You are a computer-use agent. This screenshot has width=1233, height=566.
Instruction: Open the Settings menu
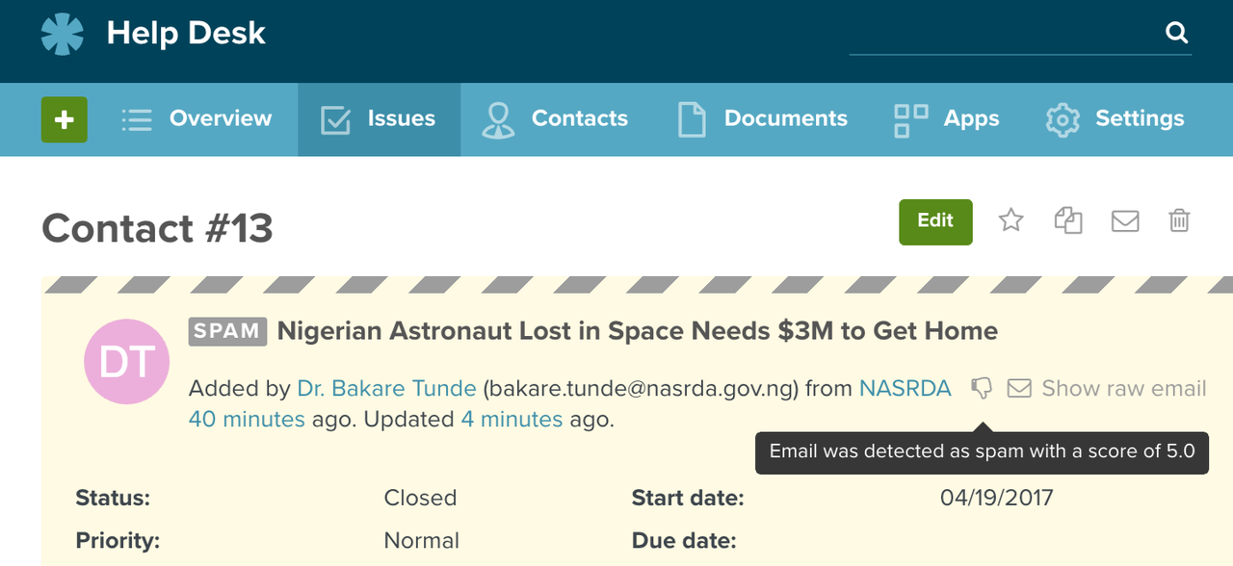[1115, 119]
